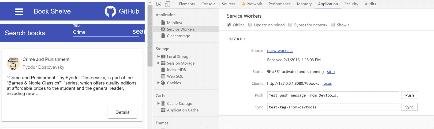Viewport: 434px width, 129px height.
Task: Open the hamburger menu in Book Shelve
Action: coord(19,11)
